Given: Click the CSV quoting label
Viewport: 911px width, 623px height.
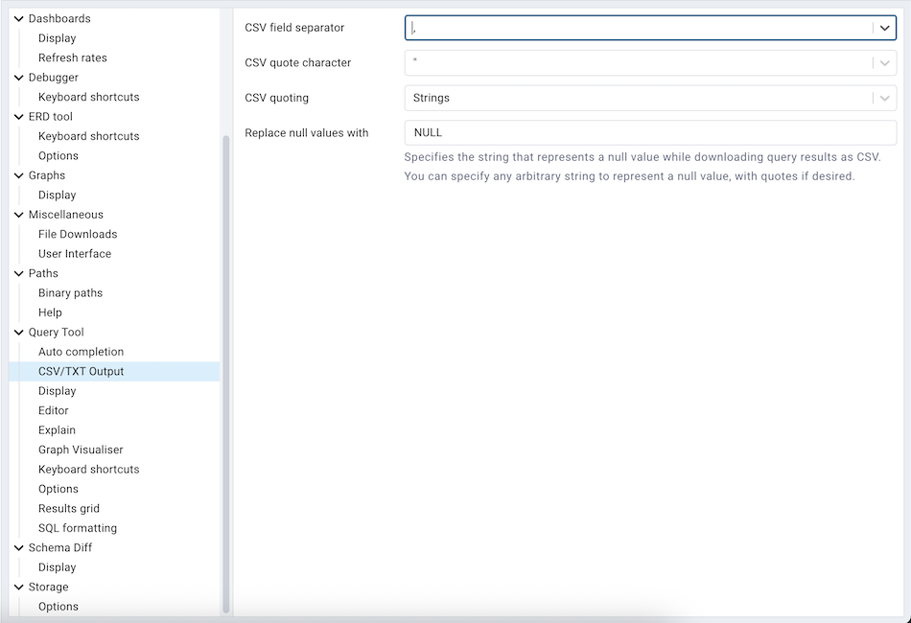Looking at the screenshot, I should pos(276,98).
